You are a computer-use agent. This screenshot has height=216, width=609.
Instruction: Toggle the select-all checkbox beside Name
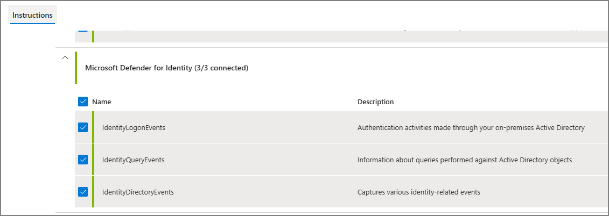click(83, 102)
